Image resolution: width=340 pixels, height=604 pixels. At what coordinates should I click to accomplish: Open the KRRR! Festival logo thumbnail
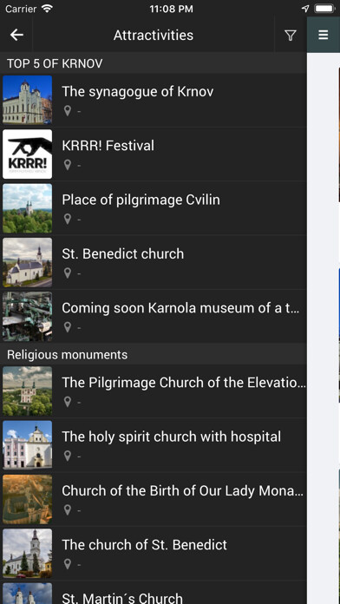28,154
